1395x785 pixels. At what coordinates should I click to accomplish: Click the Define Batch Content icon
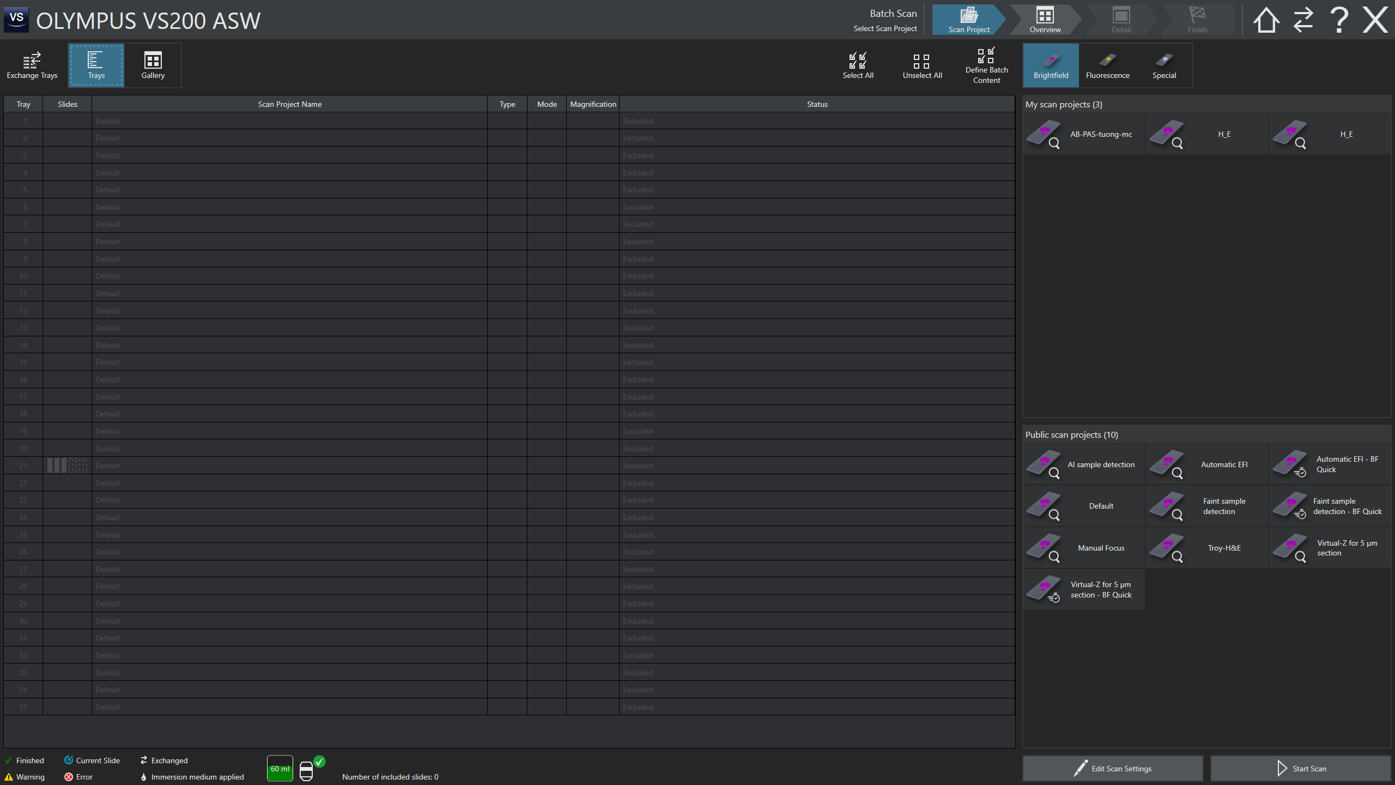[x=986, y=65]
